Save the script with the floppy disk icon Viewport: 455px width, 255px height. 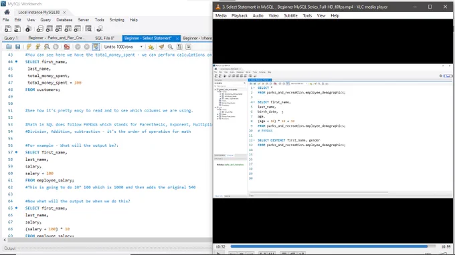click(17, 47)
